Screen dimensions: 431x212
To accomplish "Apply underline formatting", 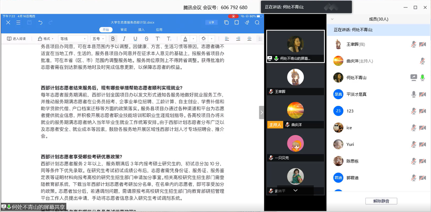I will pyautogui.click(x=135, y=39).
